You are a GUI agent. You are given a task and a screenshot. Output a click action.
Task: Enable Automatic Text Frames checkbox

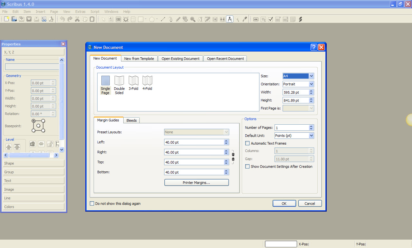click(247, 143)
